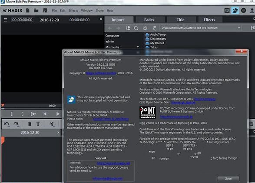
Task: Open the License Terms & Conditions link
Action: coord(111,119)
